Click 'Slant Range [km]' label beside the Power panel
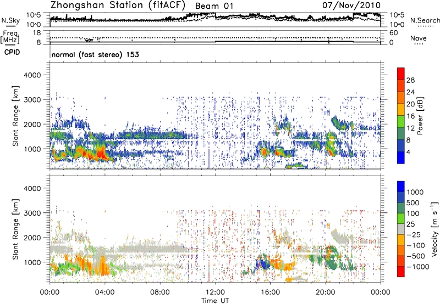 (15, 116)
